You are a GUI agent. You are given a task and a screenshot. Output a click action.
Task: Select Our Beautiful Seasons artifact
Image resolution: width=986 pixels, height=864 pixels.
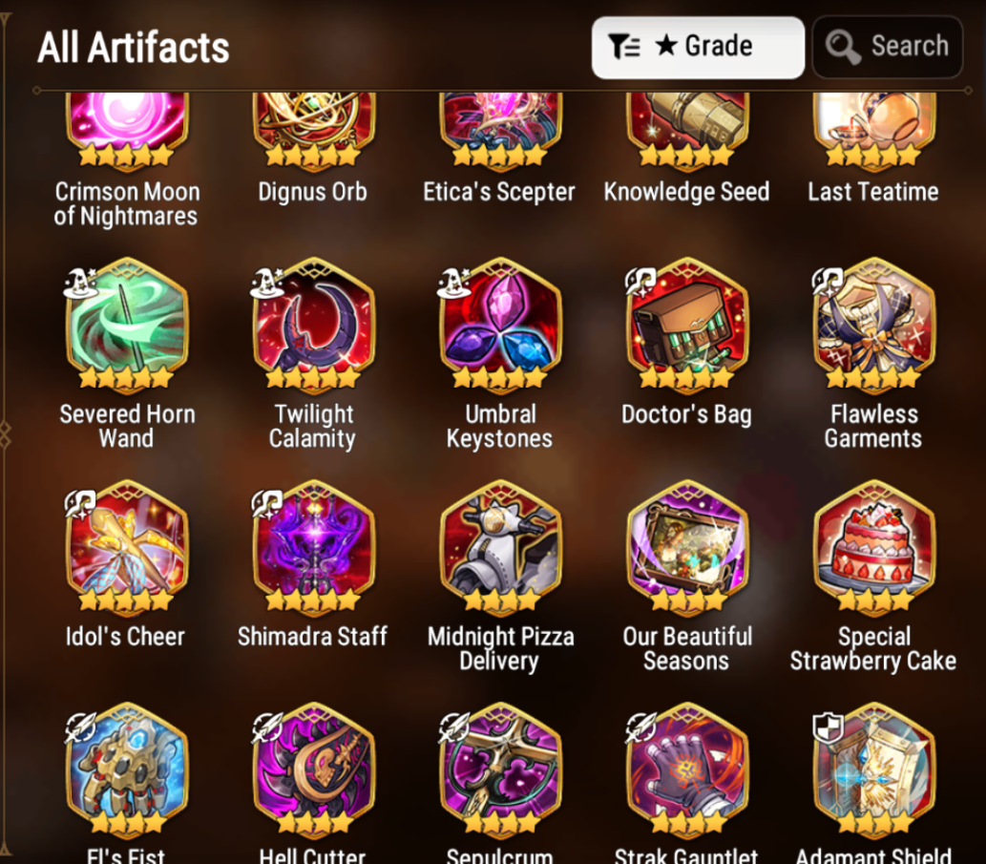coord(686,547)
